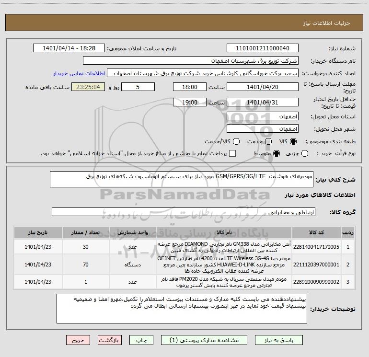
Task: Click the خروج exit button
Action: (x=78, y=340)
